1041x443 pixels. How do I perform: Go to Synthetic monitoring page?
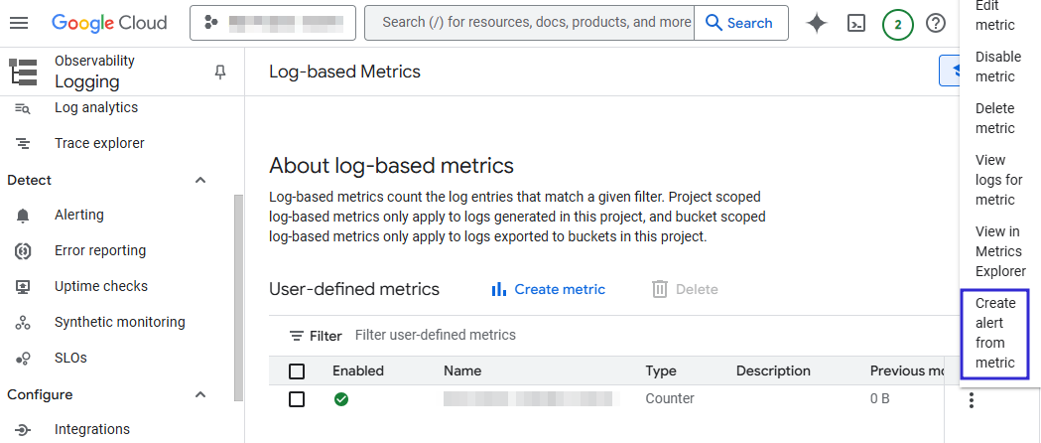[x=119, y=323]
